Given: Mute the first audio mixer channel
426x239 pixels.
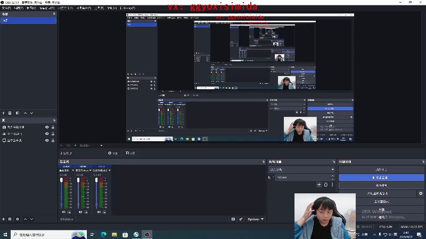Looking at the screenshot, I should pos(63,212).
